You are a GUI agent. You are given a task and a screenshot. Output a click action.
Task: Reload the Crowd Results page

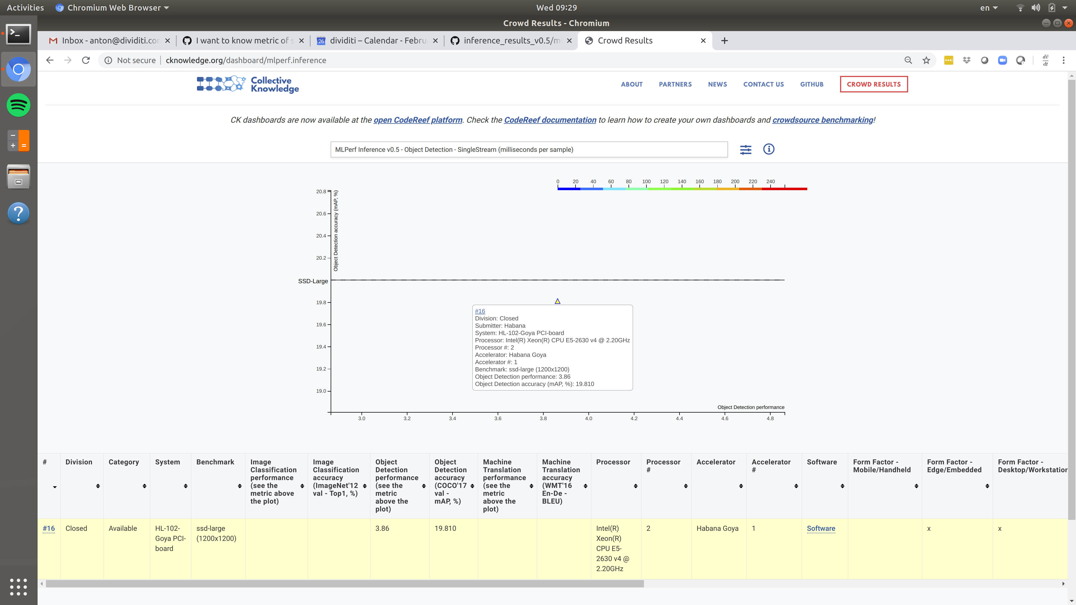pos(86,60)
